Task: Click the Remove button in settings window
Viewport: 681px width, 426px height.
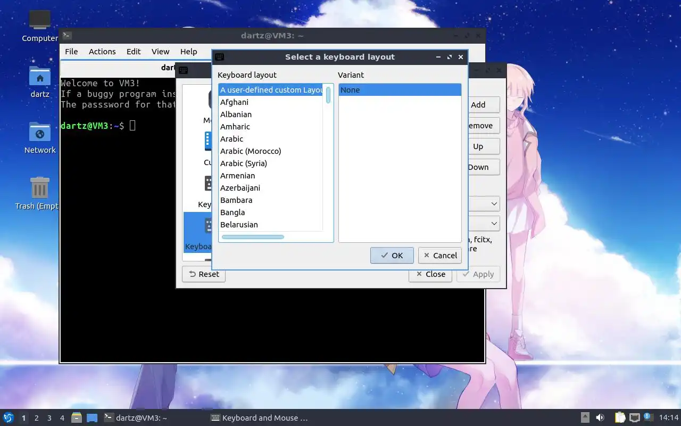Action: [484, 126]
